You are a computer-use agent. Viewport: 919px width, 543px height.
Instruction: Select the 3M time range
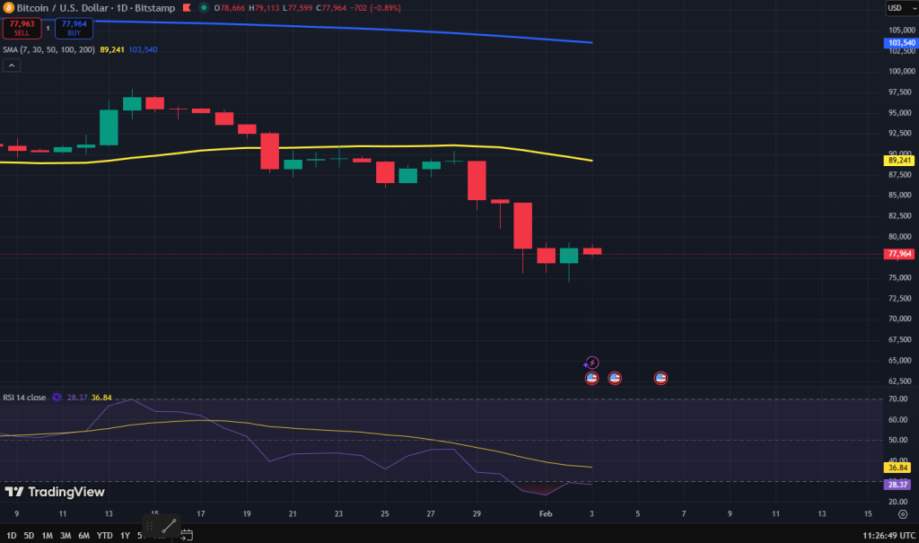point(66,536)
